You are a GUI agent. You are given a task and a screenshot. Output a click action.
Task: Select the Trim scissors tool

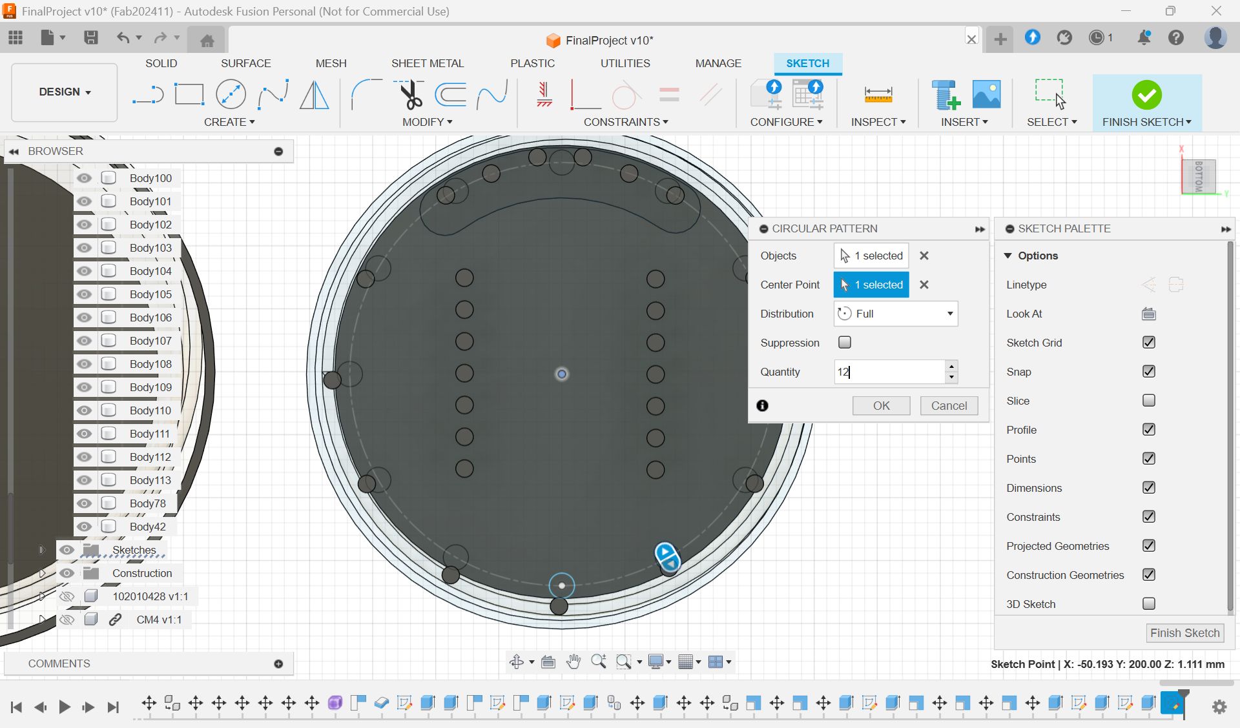point(409,95)
